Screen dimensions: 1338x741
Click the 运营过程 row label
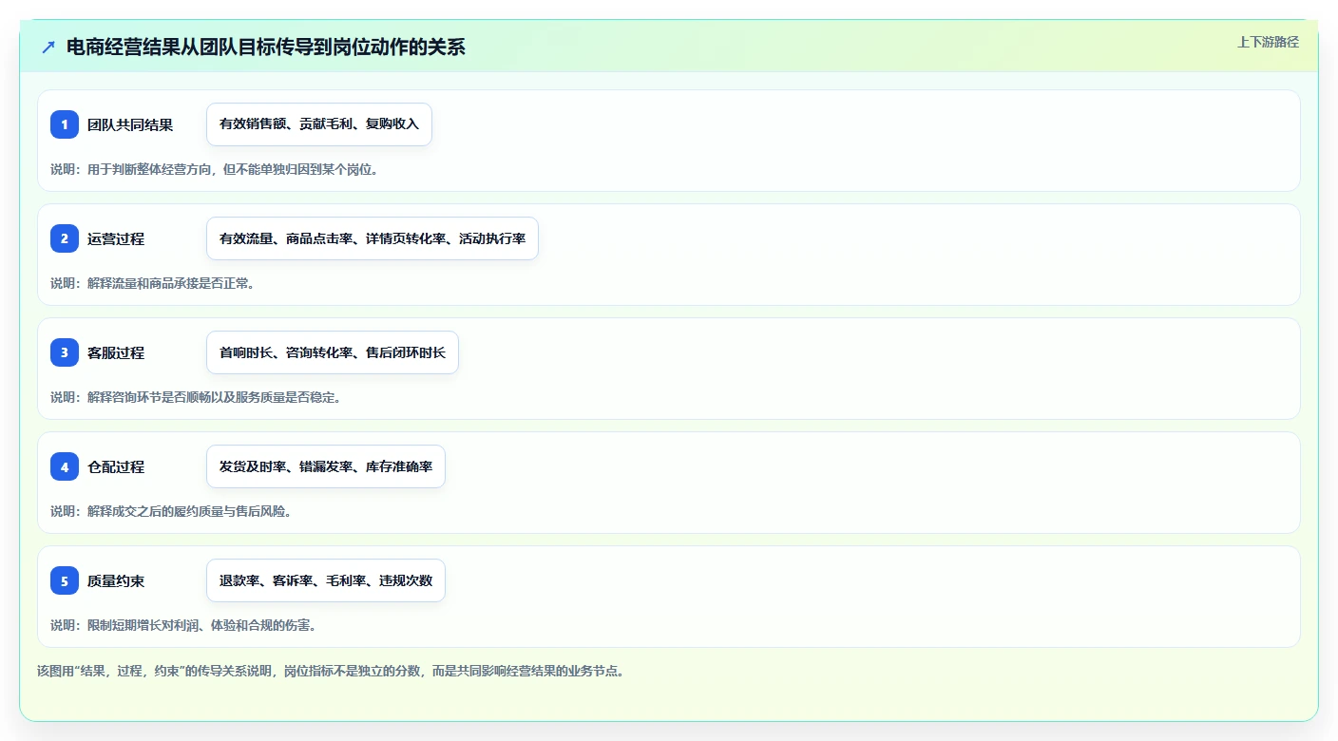click(116, 238)
